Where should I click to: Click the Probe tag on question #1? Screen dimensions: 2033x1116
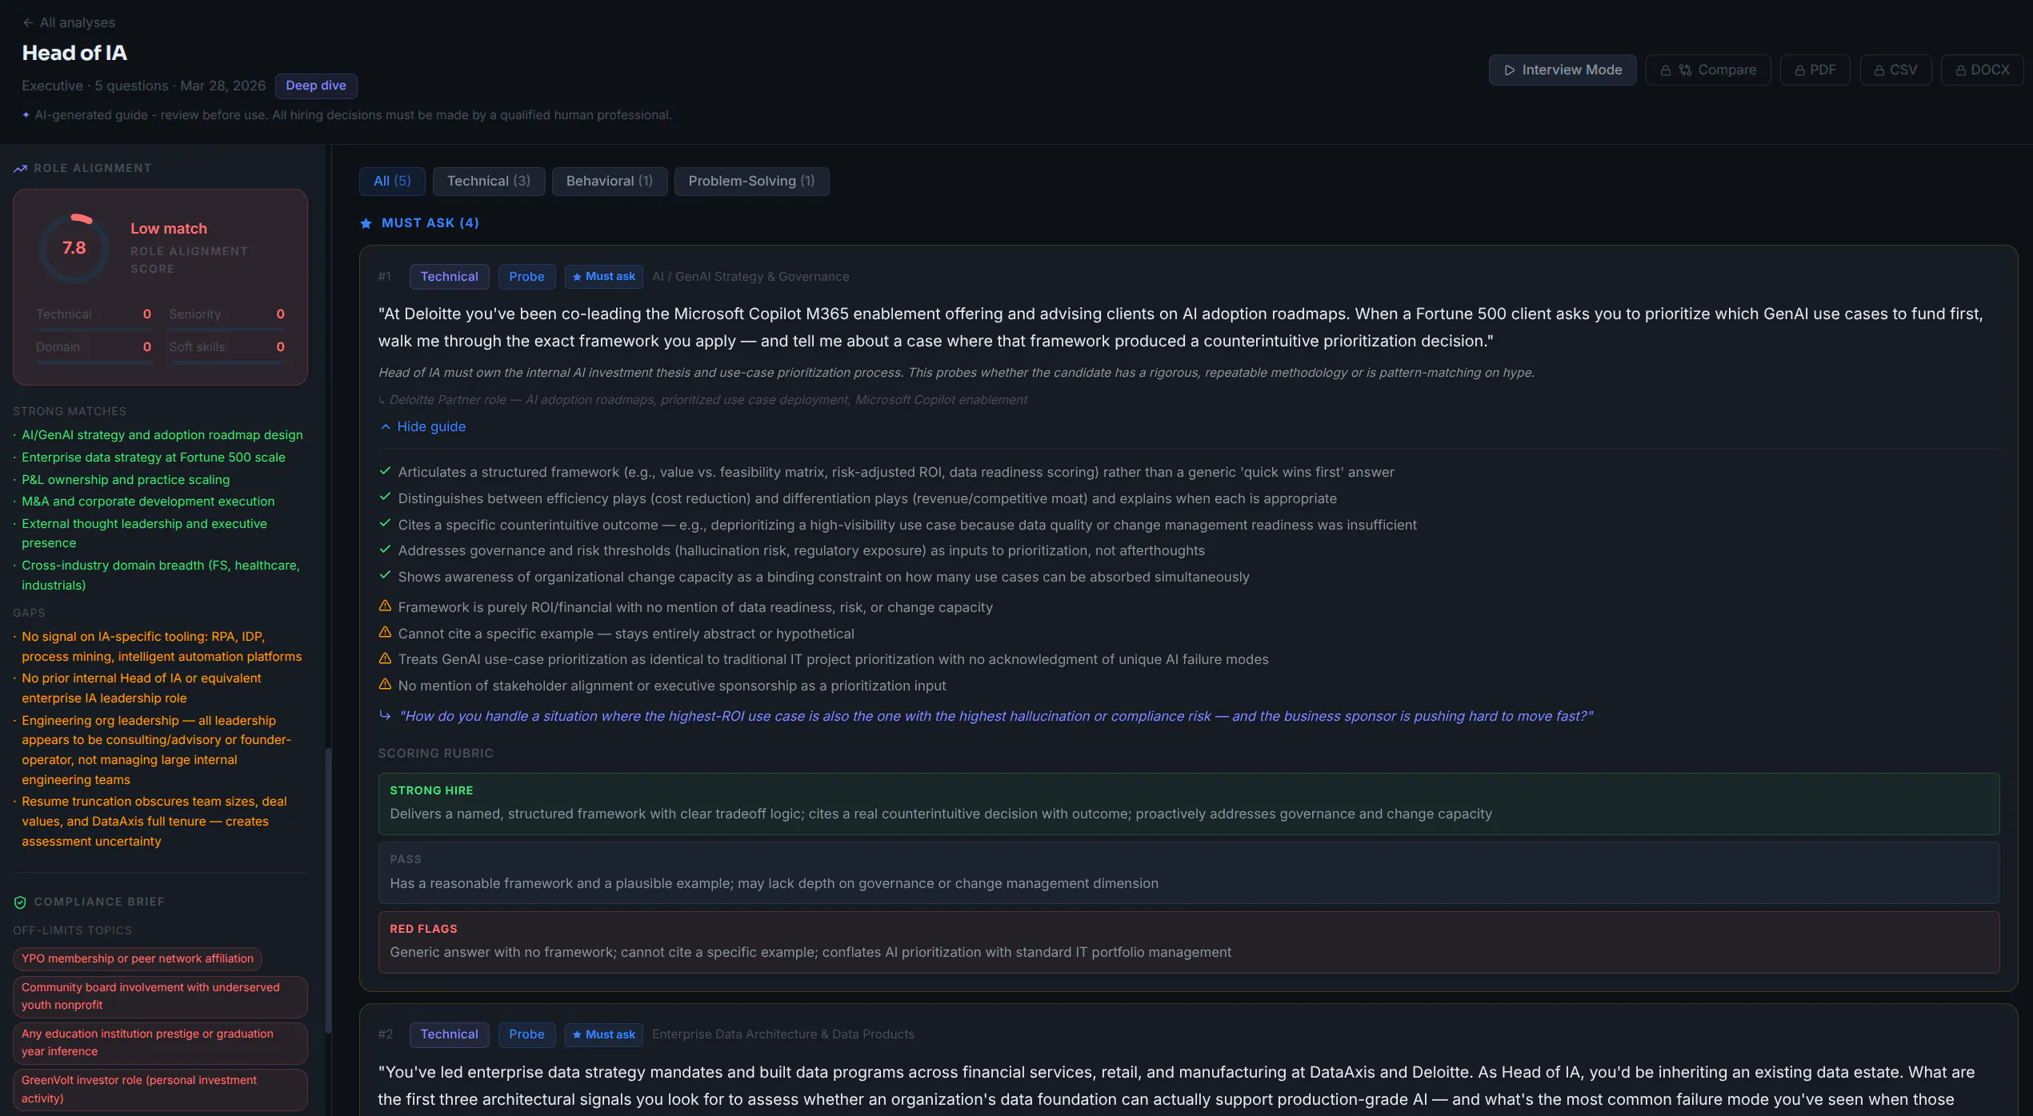pyautogui.click(x=526, y=276)
